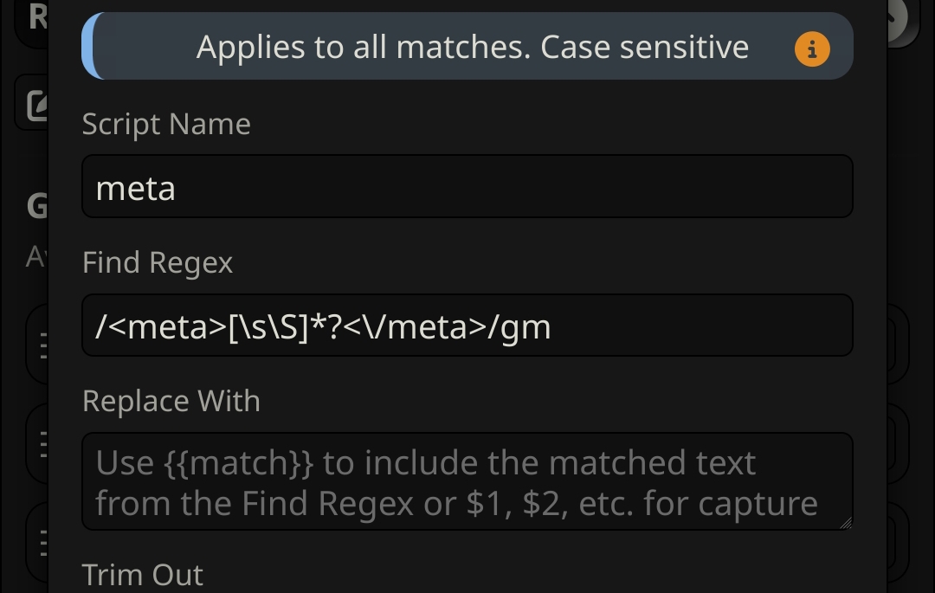Click into the Find Regex input
Viewport: 935px width, 593px height.
(467, 326)
